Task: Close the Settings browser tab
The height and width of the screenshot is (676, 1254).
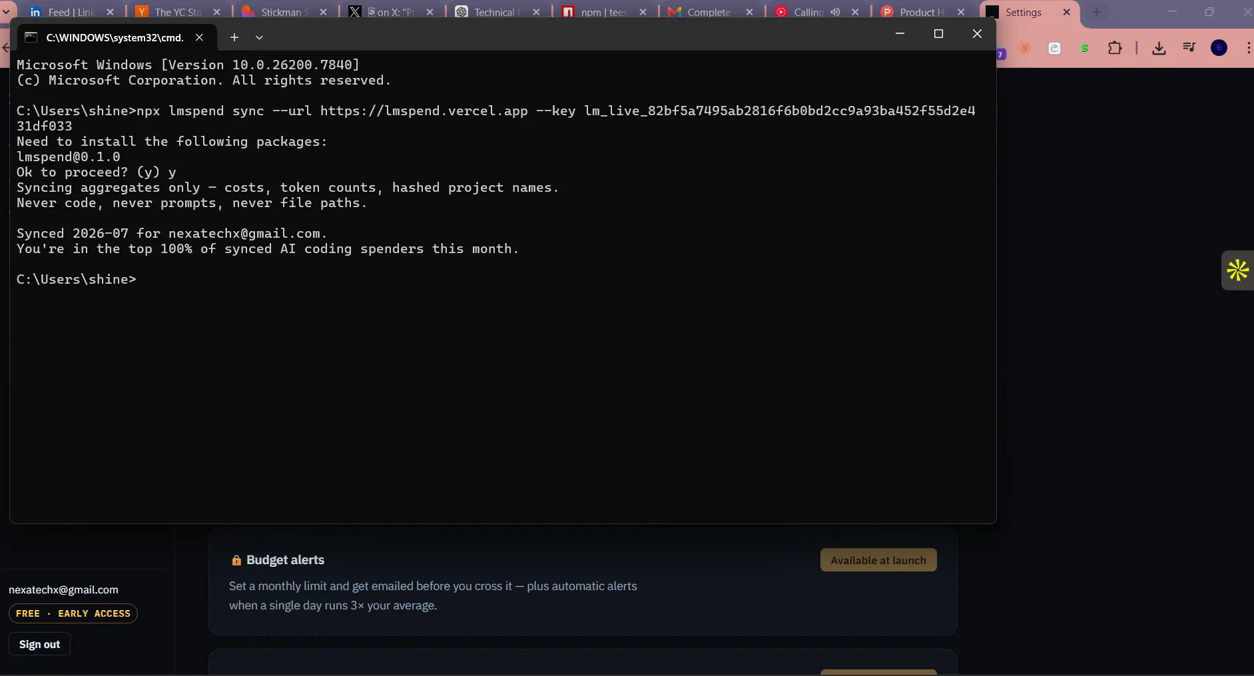Action: pos(1066,12)
